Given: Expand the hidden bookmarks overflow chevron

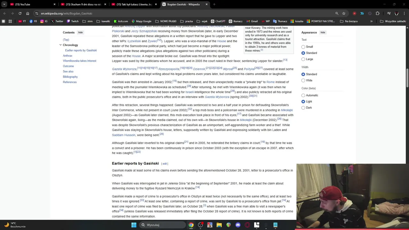Looking at the screenshot, I should click(x=371, y=21).
